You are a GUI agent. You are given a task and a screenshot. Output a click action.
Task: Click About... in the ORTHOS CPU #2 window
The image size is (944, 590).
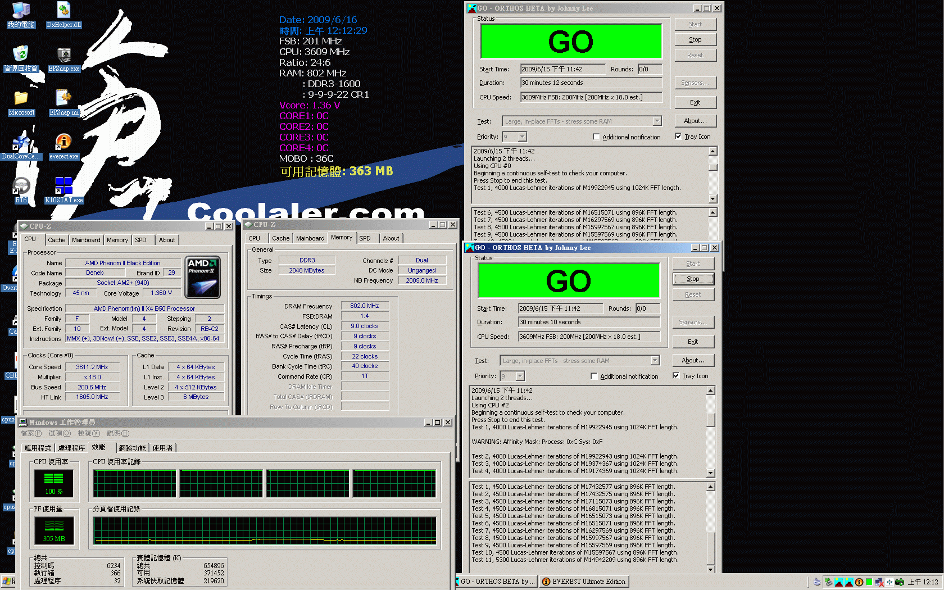(x=693, y=360)
